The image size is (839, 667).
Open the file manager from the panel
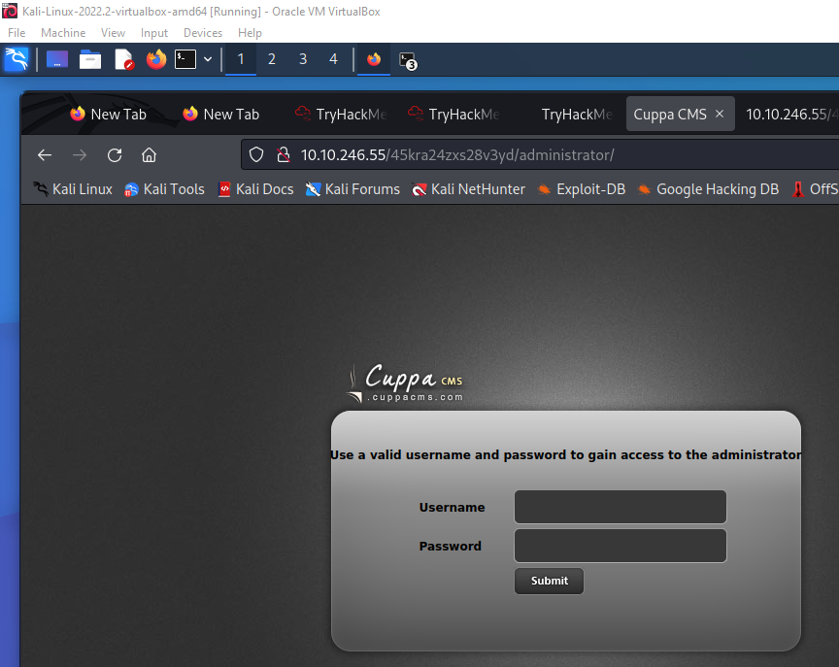pyautogui.click(x=90, y=59)
